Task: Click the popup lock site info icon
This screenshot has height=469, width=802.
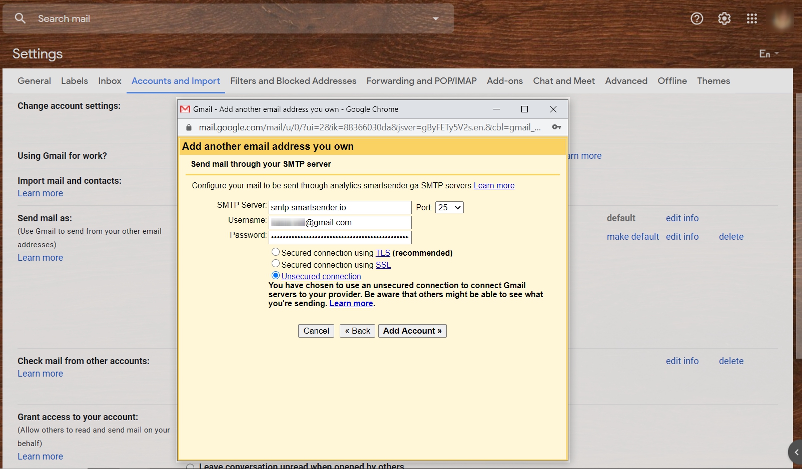Action: (189, 127)
